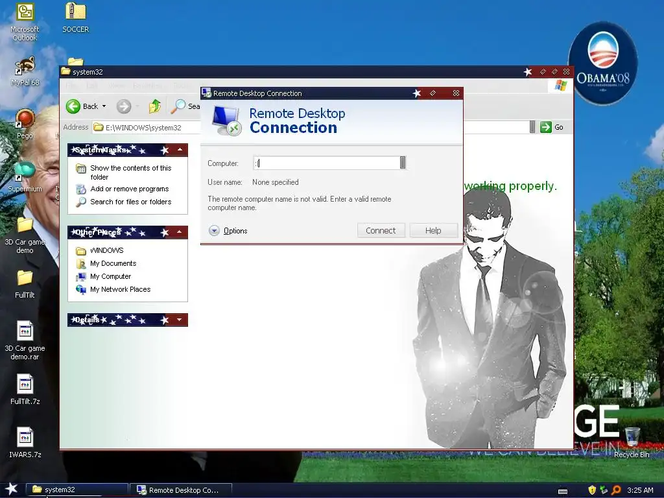Open the 3D Car game demo folder
Image resolution: width=664 pixels, height=498 pixels.
tap(25, 235)
